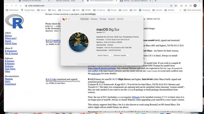204x114 pixels.
Task: Click the lock site info icon
Action: click(26, 6)
